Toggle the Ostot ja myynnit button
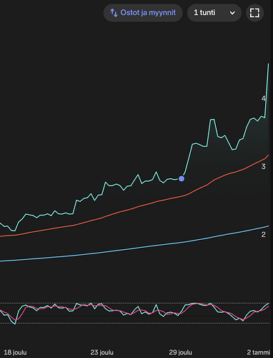This screenshot has width=273, height=358. 143,13
